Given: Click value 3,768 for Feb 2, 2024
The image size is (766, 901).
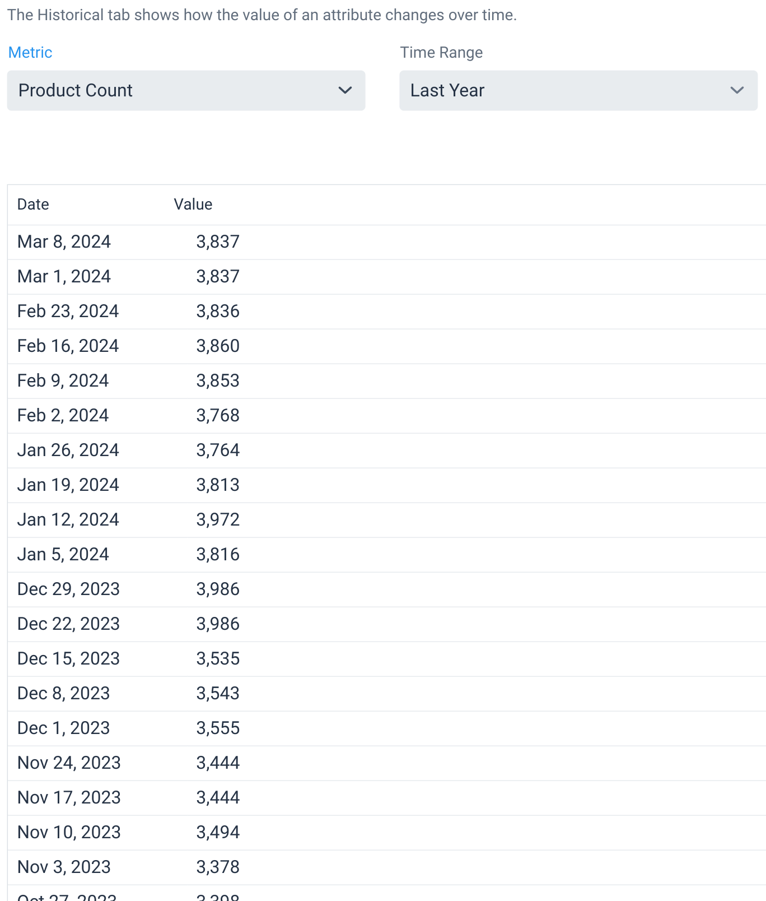Looking at the screenshot, I should point(218,416).
